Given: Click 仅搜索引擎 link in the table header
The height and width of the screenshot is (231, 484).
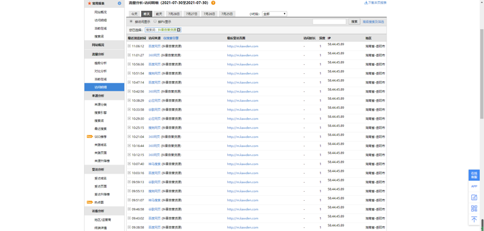Looking at the screenshot, I should click(x=171, y=38).
